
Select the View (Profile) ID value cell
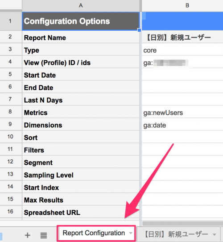[182, 63]
